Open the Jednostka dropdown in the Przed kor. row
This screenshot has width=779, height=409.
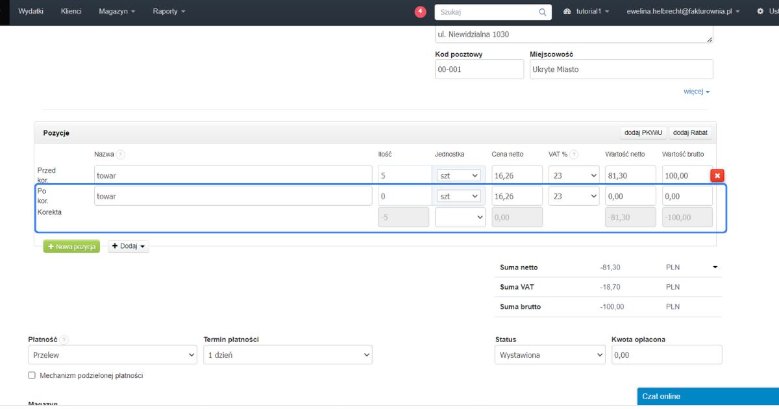460,175
